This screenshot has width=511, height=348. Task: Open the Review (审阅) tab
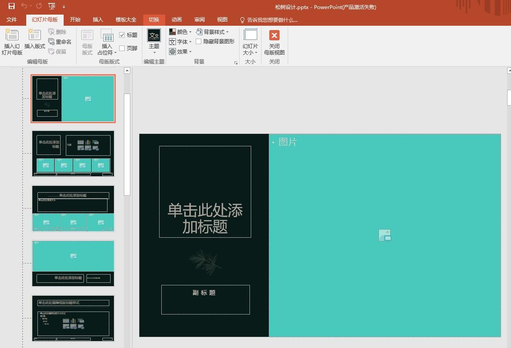[x=200, y=19]
